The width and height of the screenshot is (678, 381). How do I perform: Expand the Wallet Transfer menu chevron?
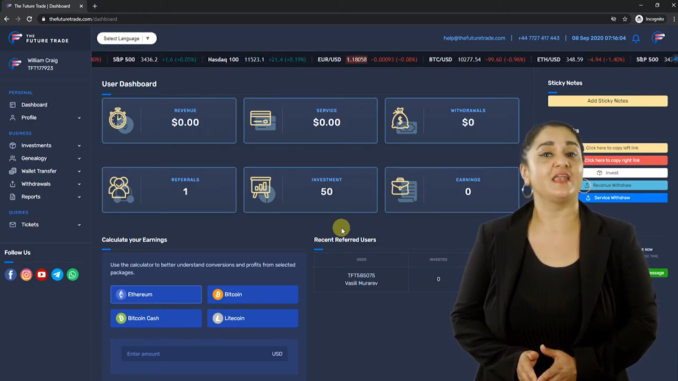pyautogui.click(x=79, y=171)
